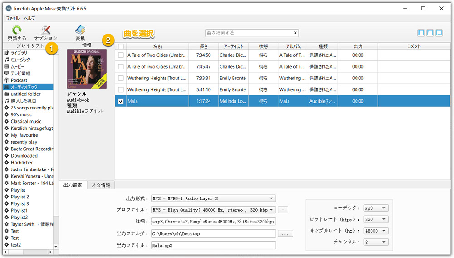Click the playlist sidebar horizontal scrollbar left arrow
The width and height of the screenshot is (454, 258).
(6, 252)
